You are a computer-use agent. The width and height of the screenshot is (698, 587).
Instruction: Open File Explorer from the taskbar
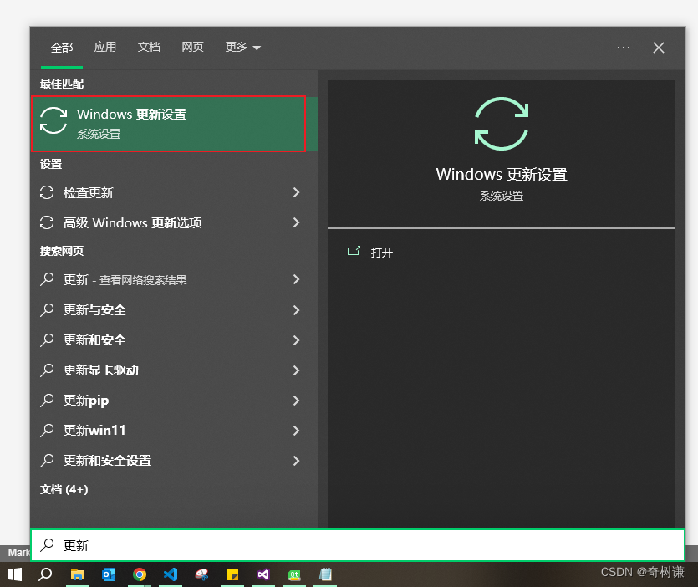78,574
